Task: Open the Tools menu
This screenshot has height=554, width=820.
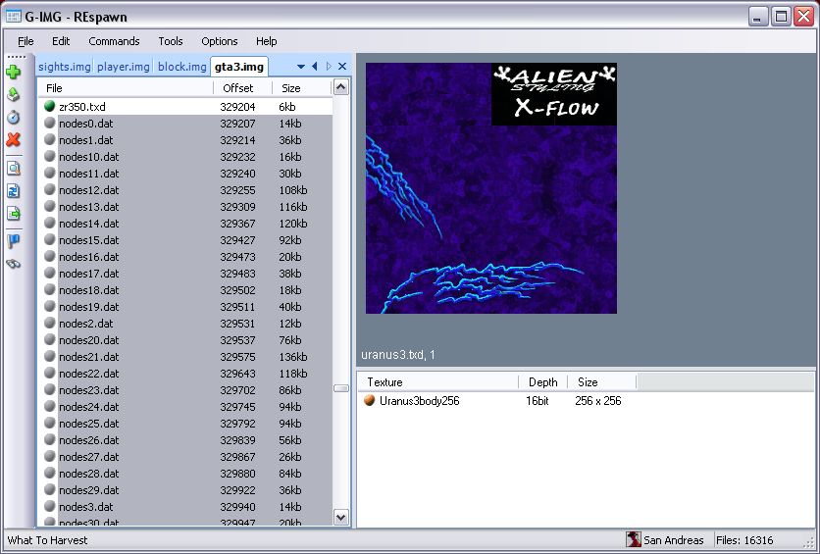Action: click(x=171, y=41)
